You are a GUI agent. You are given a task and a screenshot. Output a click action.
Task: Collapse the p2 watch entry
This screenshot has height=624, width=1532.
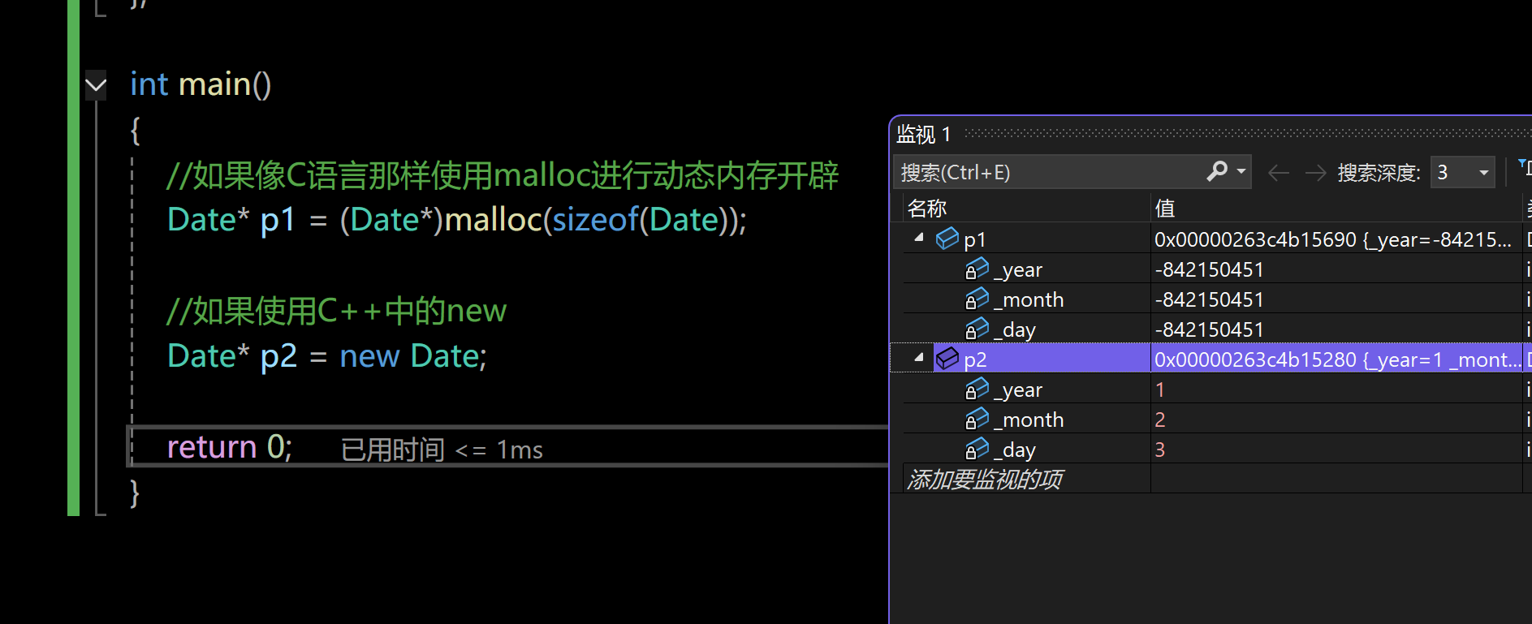coord(919,357)
